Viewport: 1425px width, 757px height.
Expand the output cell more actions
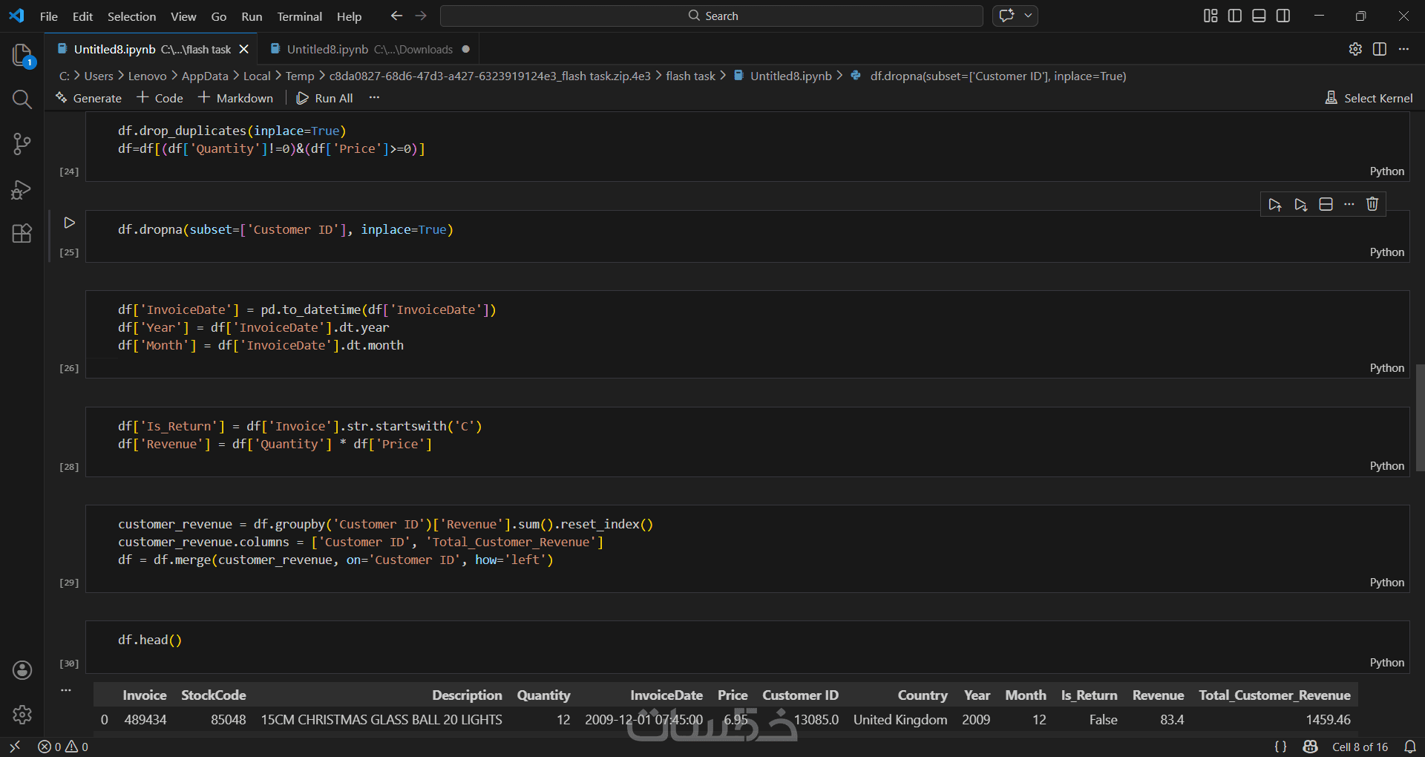point(66,690)
